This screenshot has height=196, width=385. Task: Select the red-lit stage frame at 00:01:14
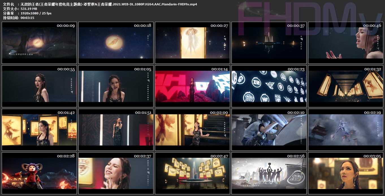point(192,86)
